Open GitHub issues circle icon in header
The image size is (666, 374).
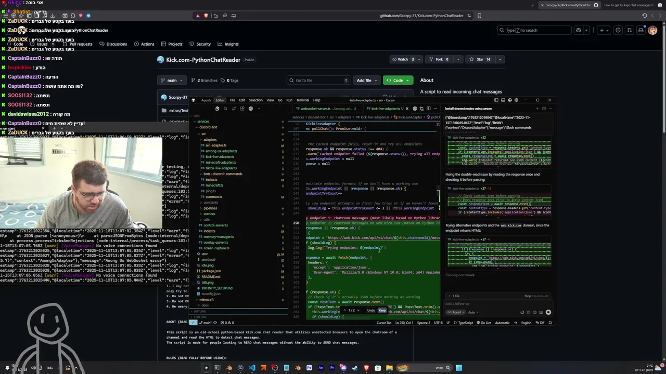(x=618, y=30)
